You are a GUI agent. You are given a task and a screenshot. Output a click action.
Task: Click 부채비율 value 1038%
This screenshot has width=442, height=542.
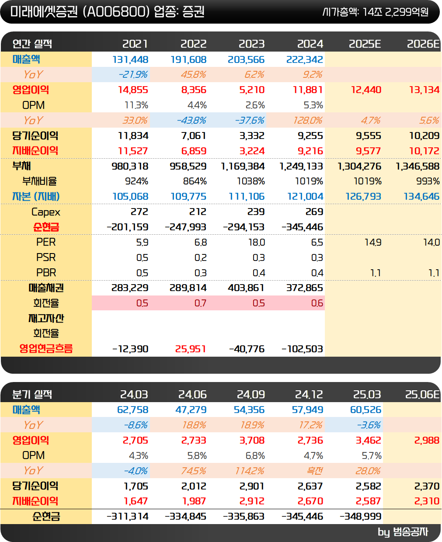[251, 181]
